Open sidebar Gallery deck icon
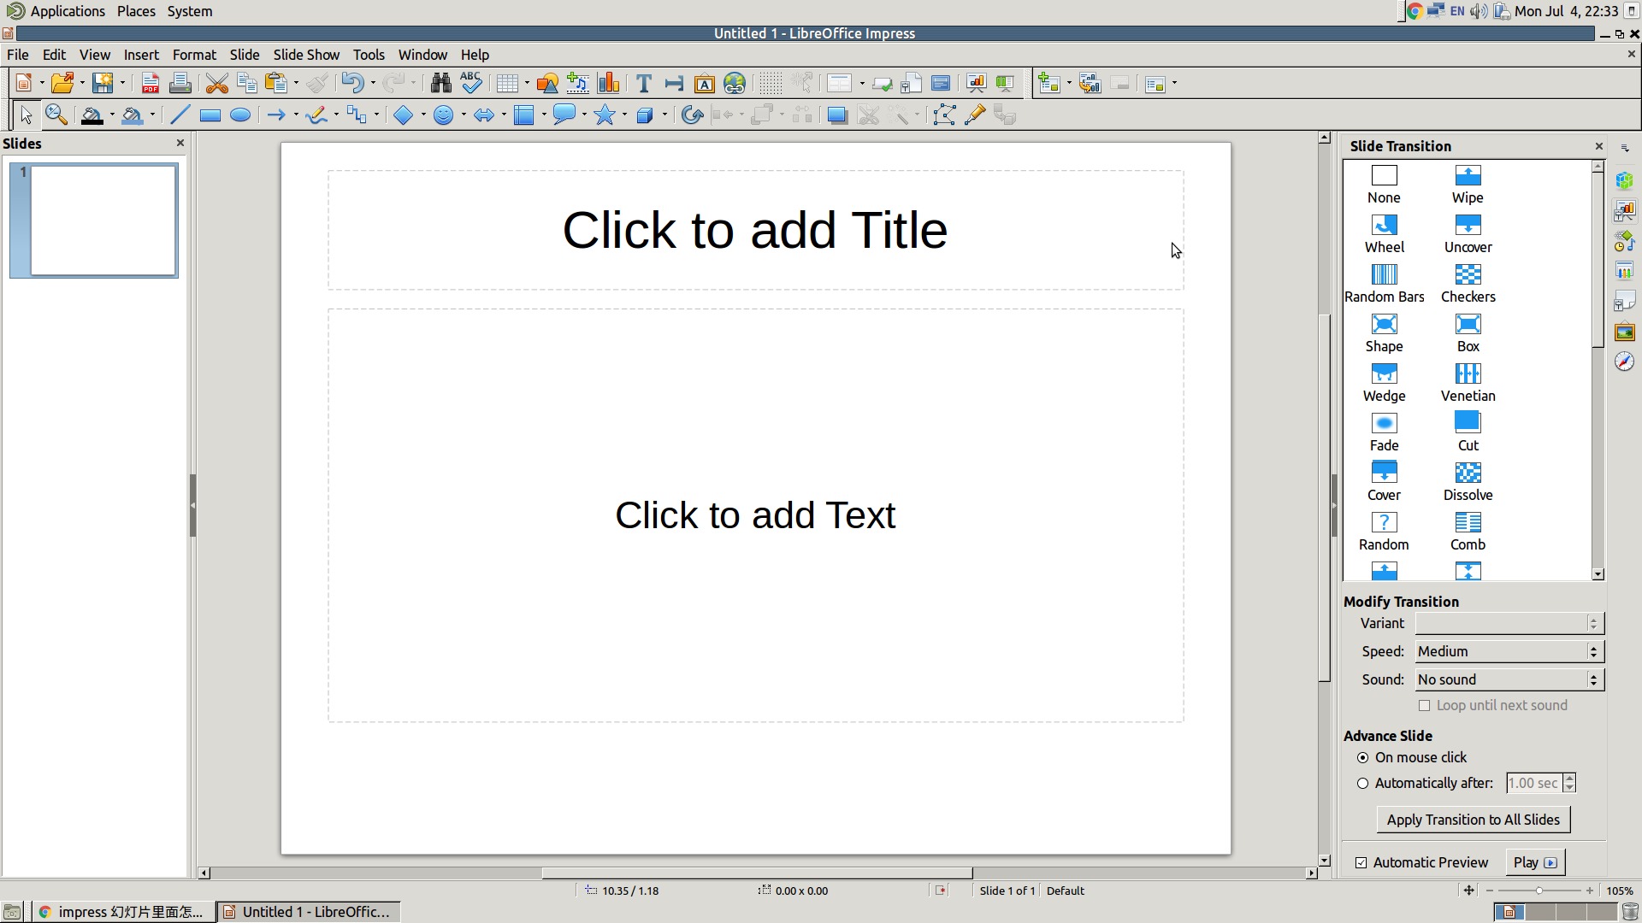The height and width of the screenshot is (923, 1642). pos(1625,332)
